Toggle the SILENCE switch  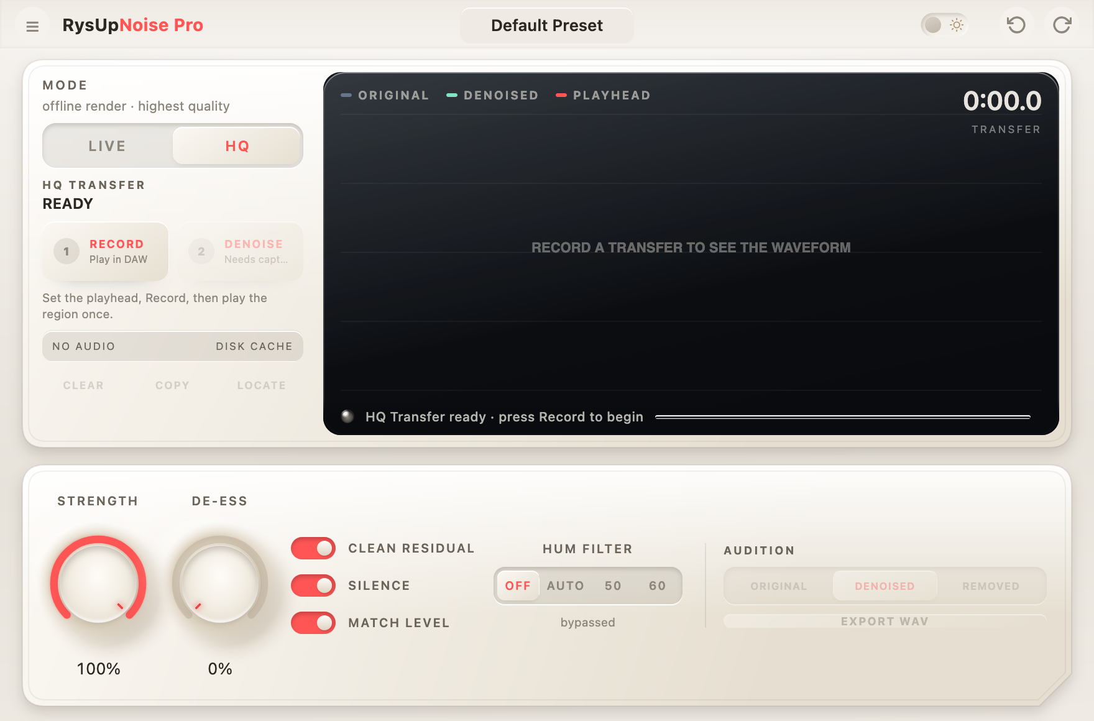313,586
